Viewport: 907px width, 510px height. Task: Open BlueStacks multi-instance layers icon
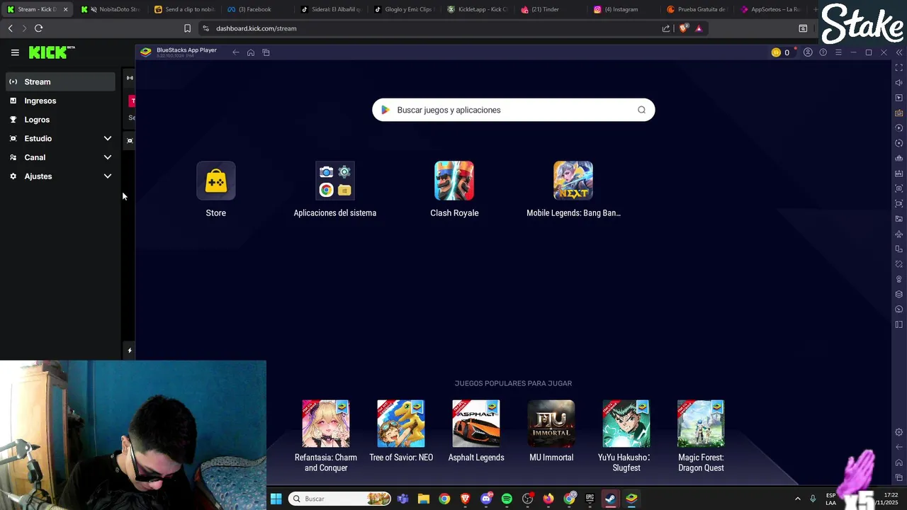899,294
